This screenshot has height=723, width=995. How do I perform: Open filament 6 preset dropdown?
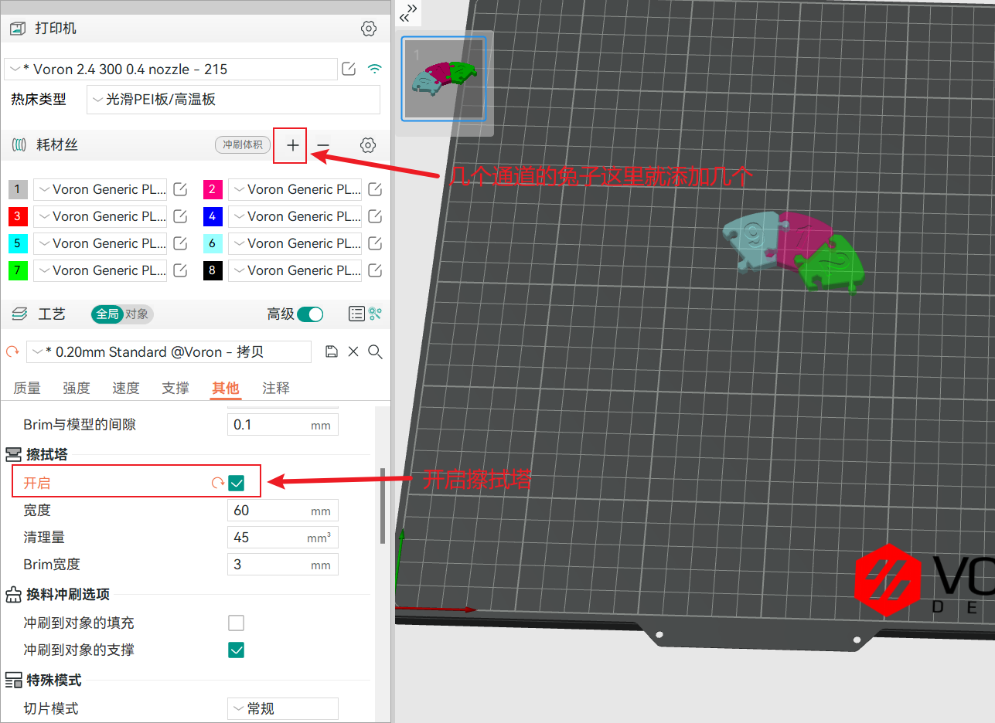(x=295, y=243)
